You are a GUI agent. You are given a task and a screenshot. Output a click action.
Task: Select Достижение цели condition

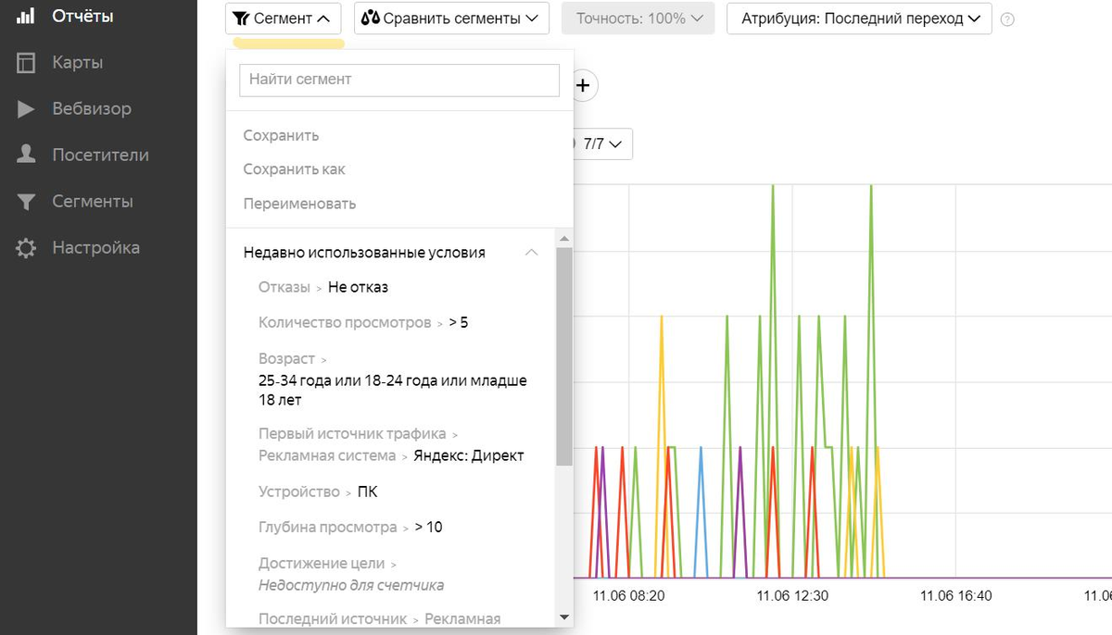click(351, 574)
